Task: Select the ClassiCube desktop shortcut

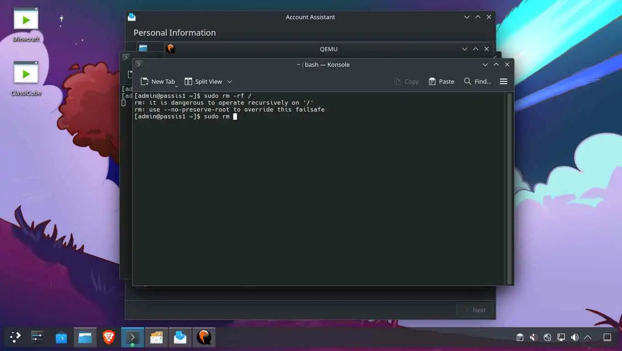Action: 26,79
